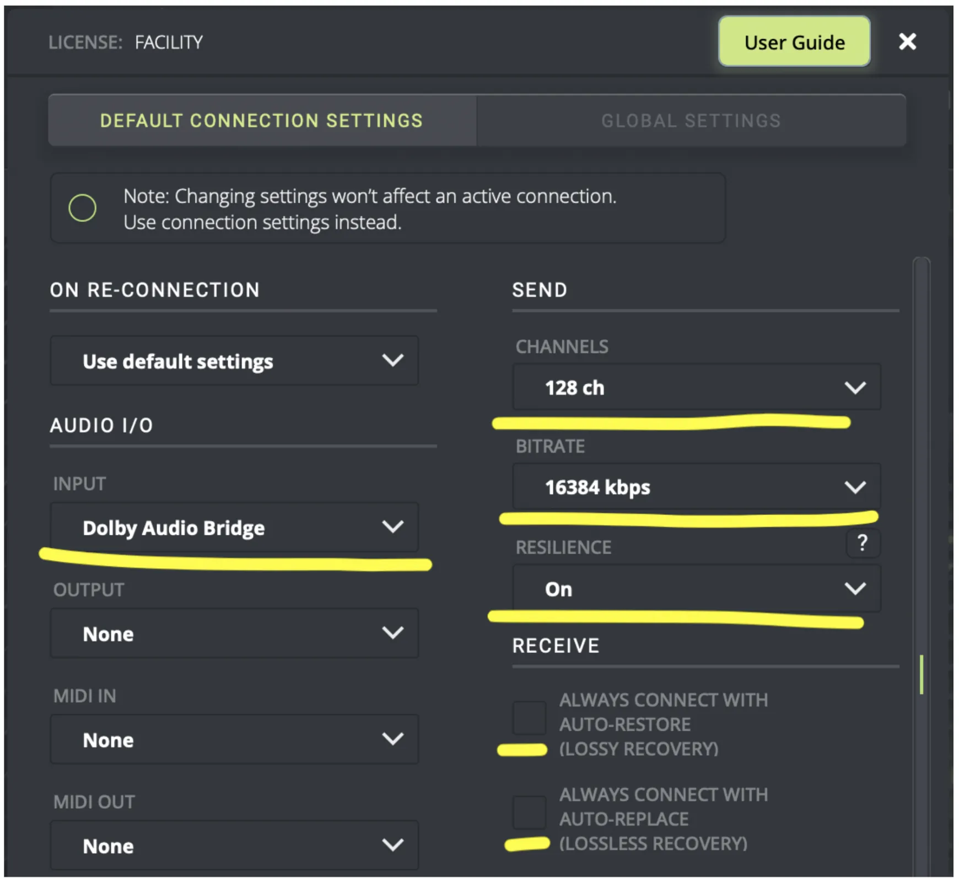Viewport: 959px width, 879px height.
Task: Open the Audio Output dropdown
Action: [x=234, y=633]
